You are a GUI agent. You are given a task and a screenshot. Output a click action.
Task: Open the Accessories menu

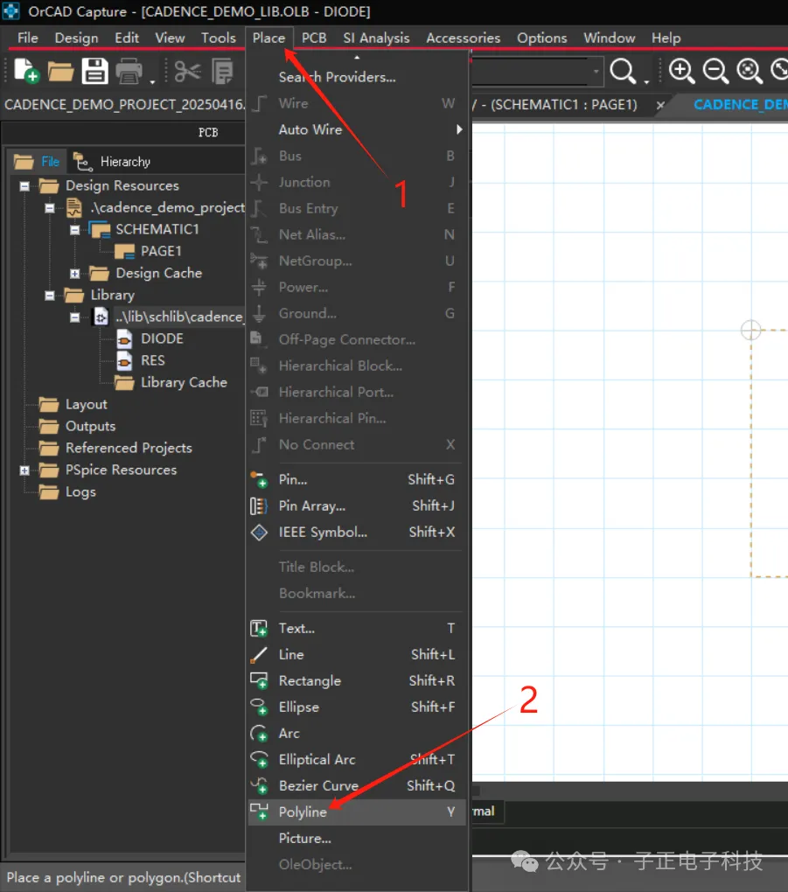(x=464, y=38)
